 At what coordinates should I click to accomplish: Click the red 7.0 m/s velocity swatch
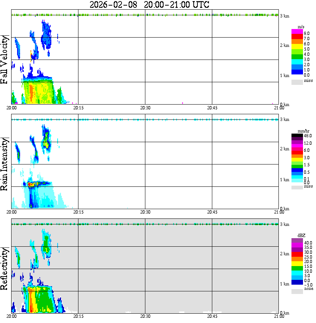tap(297, 36)
